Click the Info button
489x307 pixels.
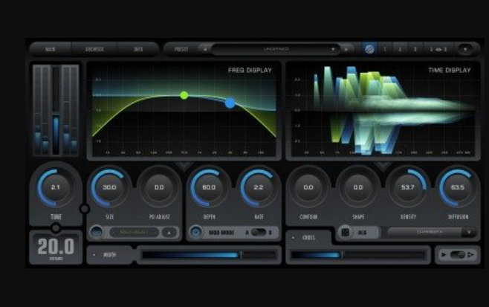(x=138, y=49)
